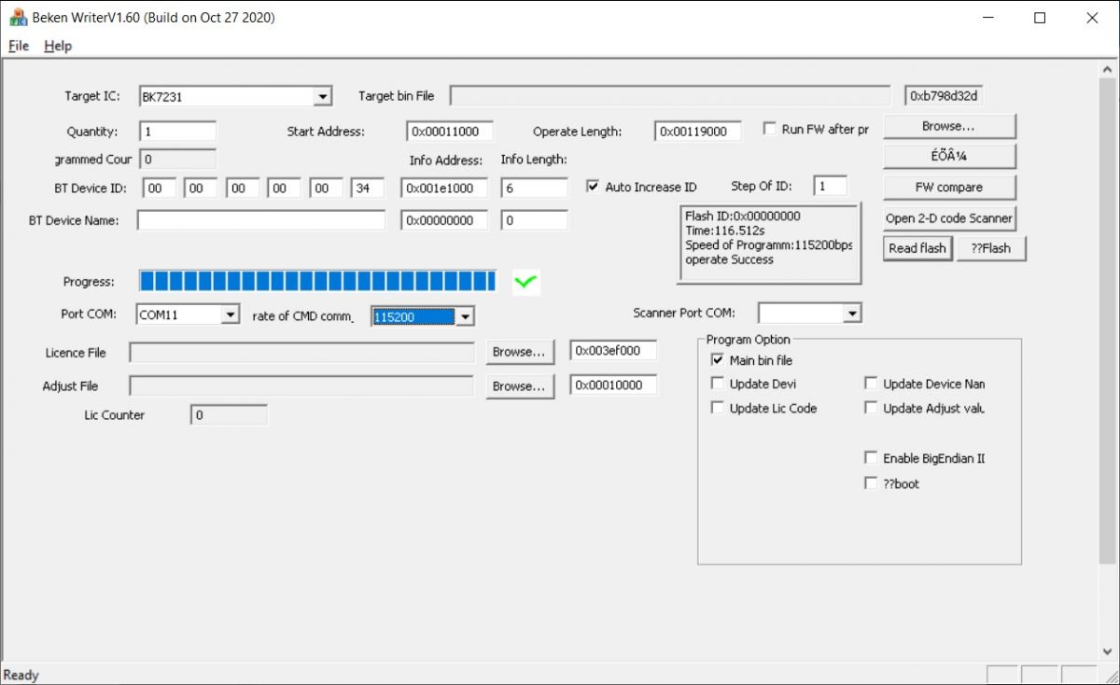Viewport: 1120px width, 685px height.
Task: Toggle Run FW after program checkbox
Action: 770,129
